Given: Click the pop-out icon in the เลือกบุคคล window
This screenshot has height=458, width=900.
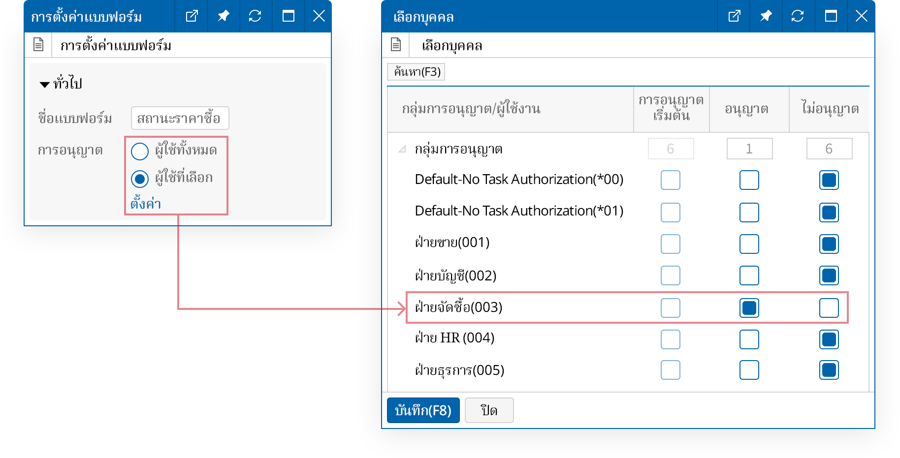Looking at the screenshot, I should tap(734, 16).
